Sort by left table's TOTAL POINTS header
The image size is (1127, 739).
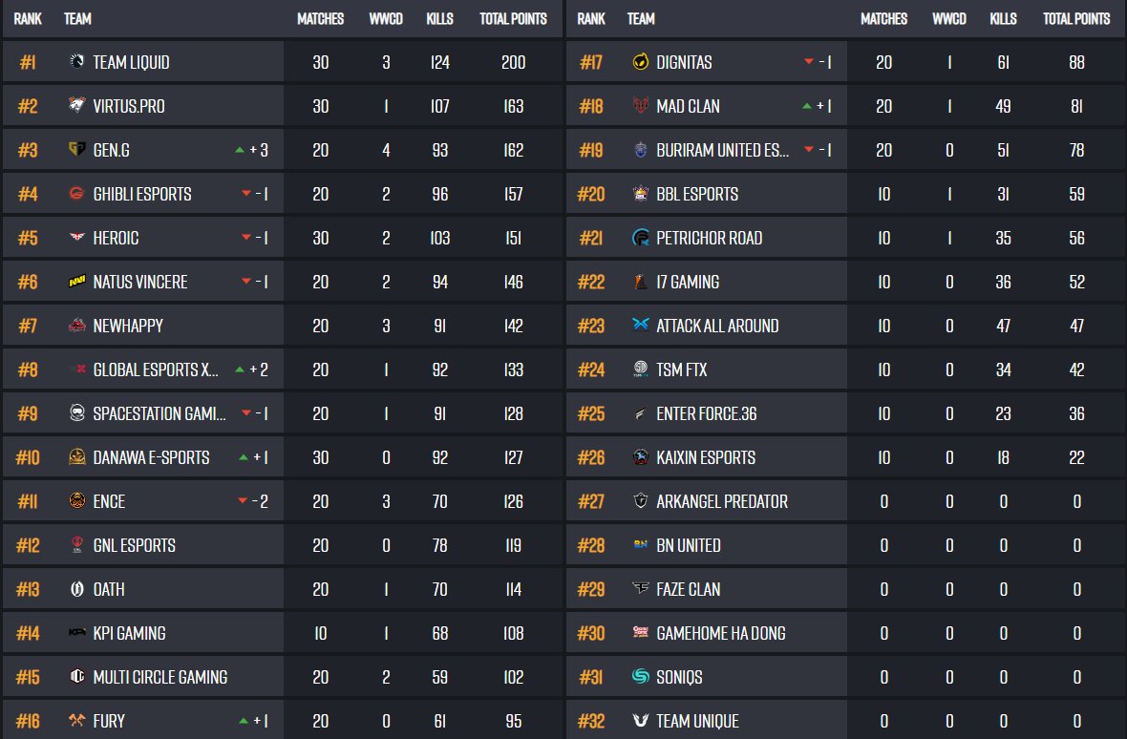coord(513,19)
